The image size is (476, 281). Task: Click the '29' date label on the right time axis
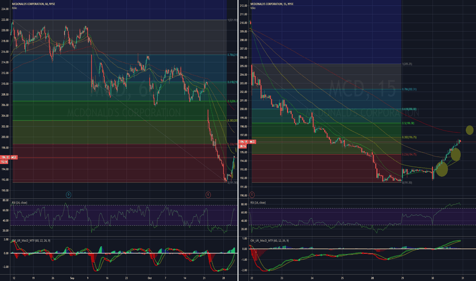click(402, 278)
